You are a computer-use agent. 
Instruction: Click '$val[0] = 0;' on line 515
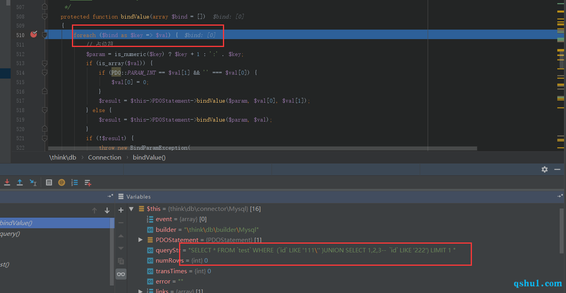pos(130,82)
